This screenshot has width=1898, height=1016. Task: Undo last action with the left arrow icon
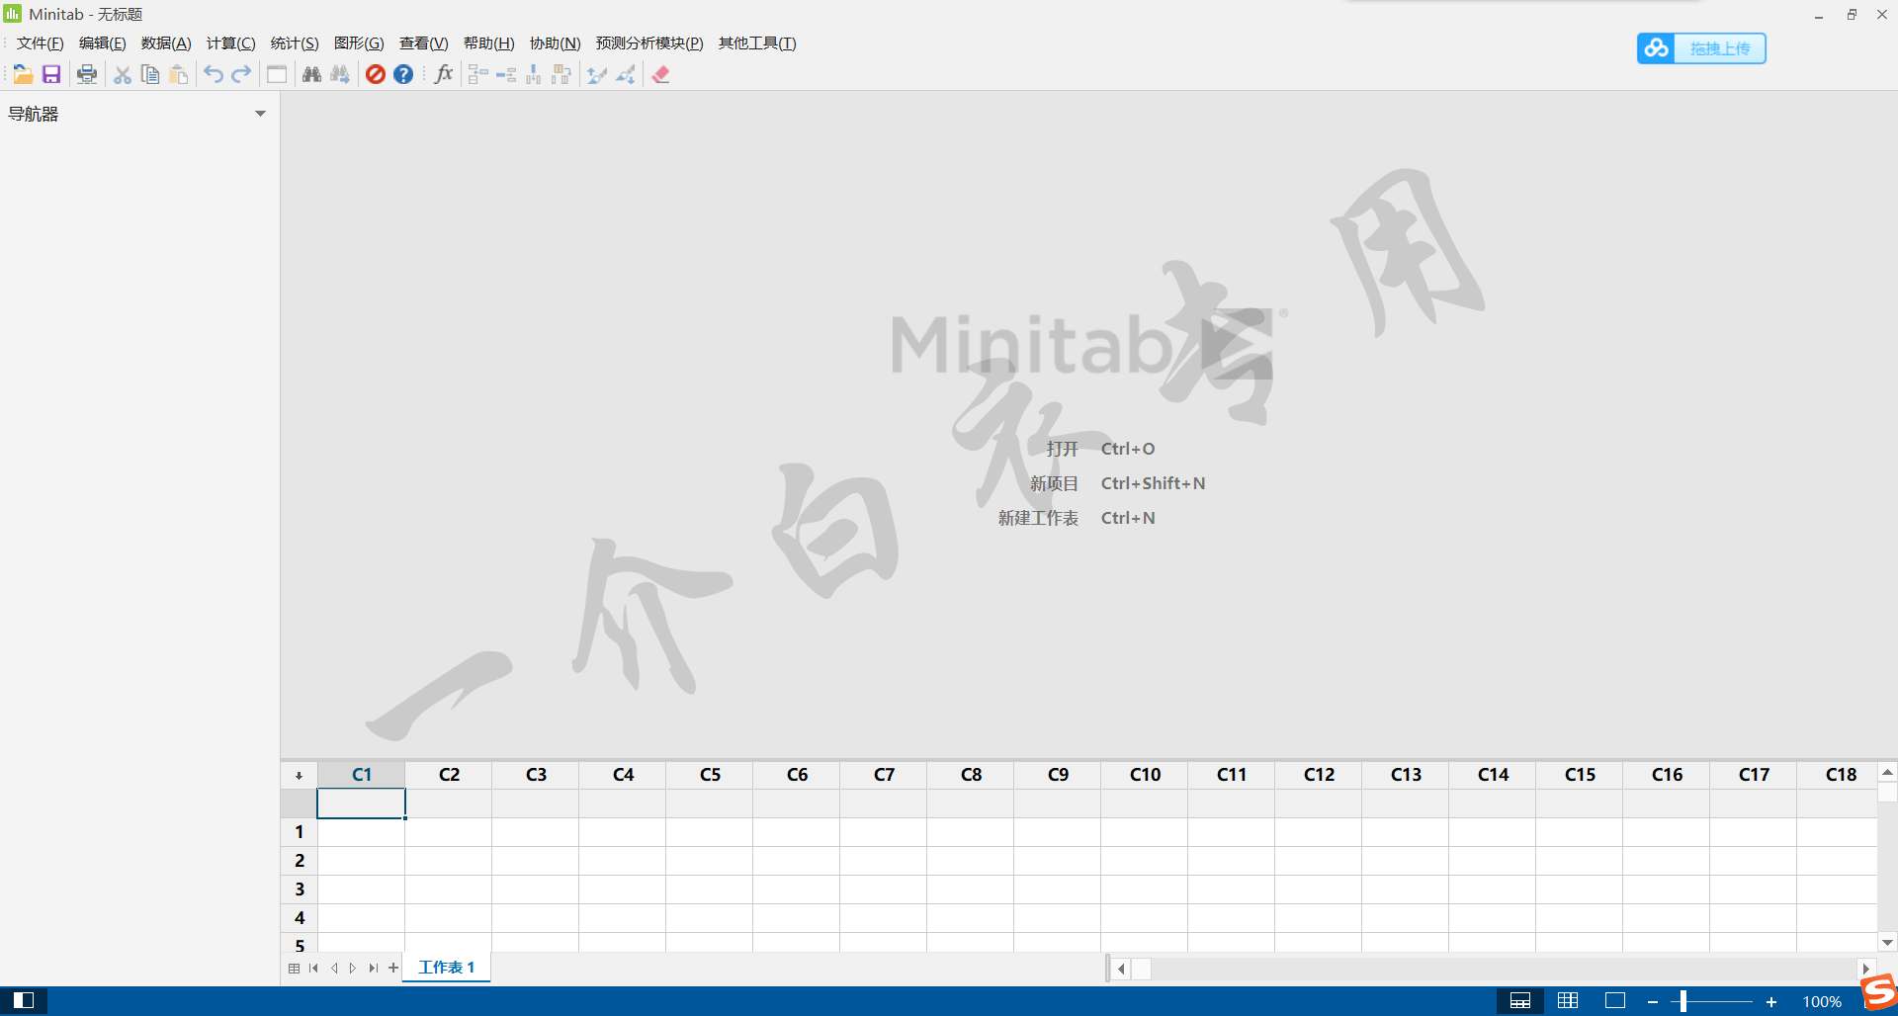pyautogui.click(x=214, y=74)
